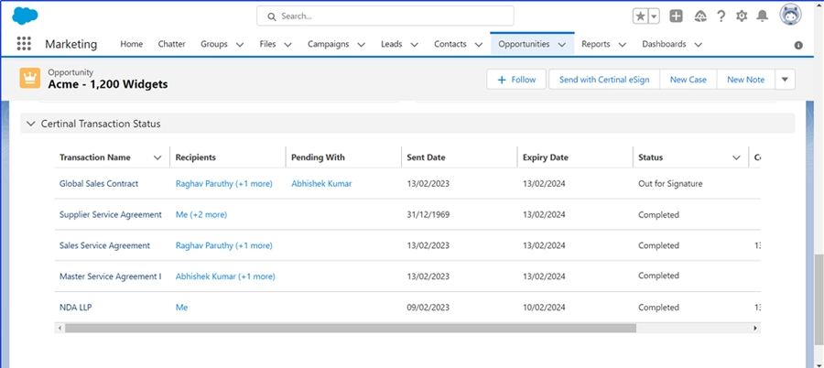
Task: Open the Files tab
Action: [267, 44]
